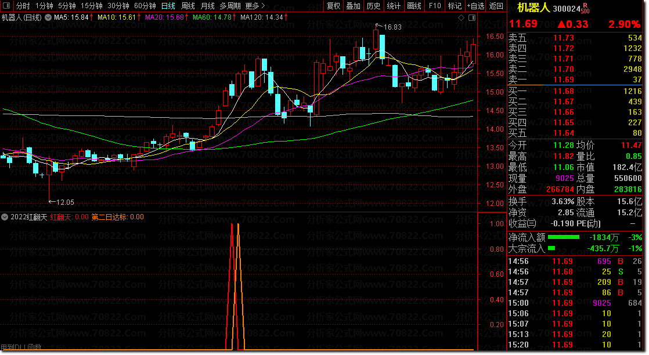
Task: Click the 14:56 trade row with 695
Action: 575,261
